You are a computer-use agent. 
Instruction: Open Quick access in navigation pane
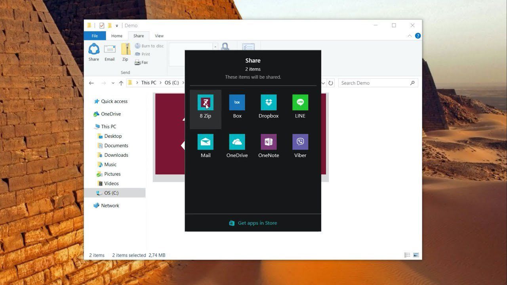pos(111,101)
